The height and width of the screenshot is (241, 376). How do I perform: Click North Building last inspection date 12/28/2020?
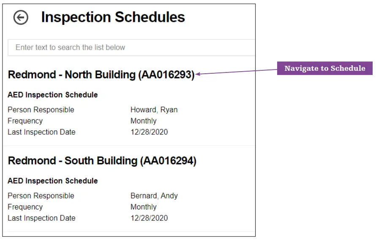pyautogui.click(x=149, y=132)
